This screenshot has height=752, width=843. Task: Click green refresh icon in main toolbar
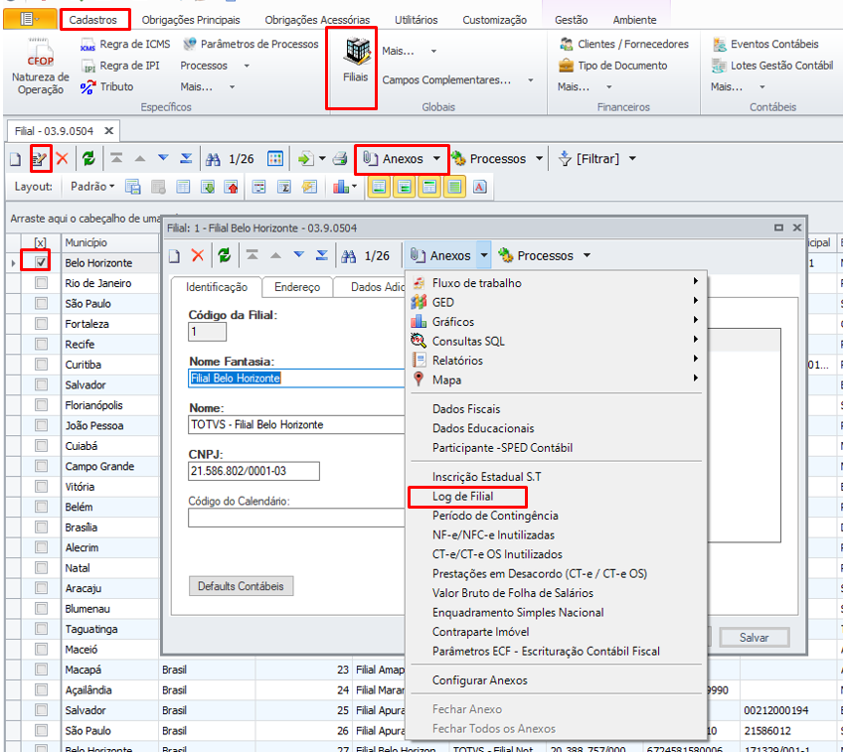88,159
